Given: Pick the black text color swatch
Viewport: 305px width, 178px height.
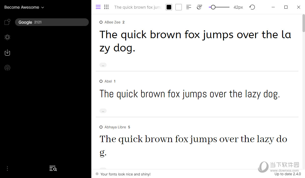Looking at the screenshot, I should point(169,7).
